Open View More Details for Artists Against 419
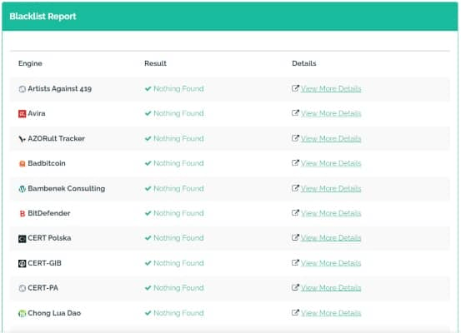The height and width of the screenshot is (333, 461). [331, 89]
